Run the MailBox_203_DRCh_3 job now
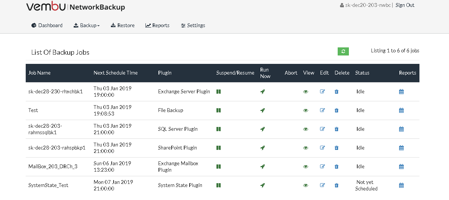Screen dimensions: 449x200 (262, 166)
